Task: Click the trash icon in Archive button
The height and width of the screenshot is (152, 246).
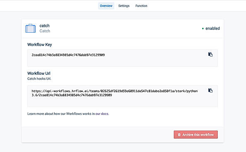Action: point(179,135)
